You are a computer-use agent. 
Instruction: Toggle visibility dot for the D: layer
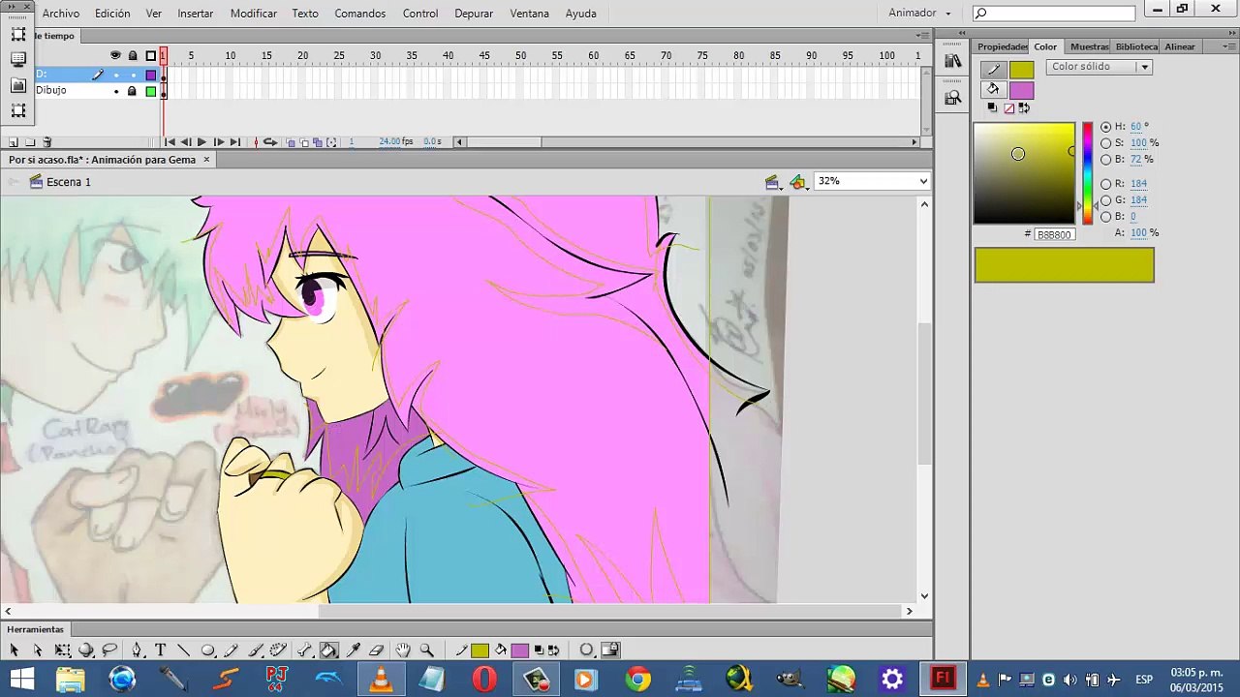tap(116, 75)
